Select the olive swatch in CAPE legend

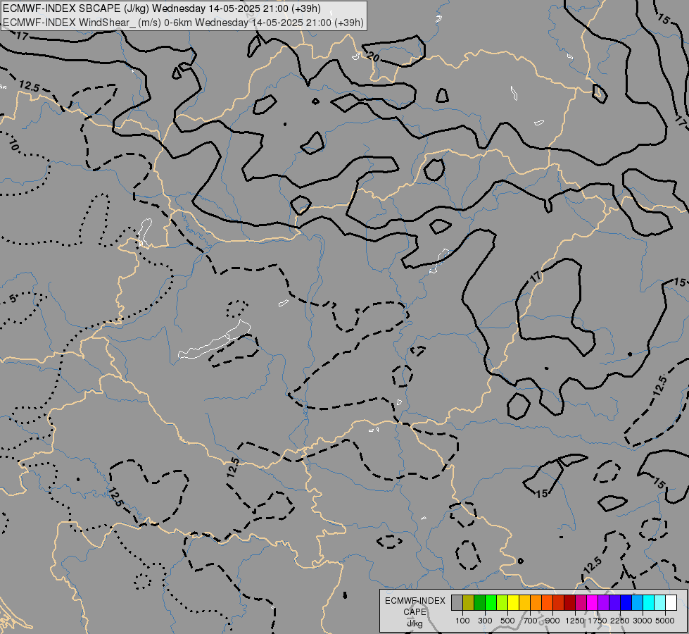coord(469,602)
